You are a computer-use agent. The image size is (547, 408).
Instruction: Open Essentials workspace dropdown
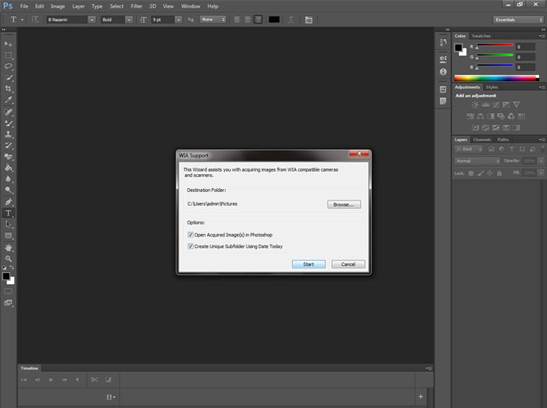pyautogui.click(x=518, y=20)
